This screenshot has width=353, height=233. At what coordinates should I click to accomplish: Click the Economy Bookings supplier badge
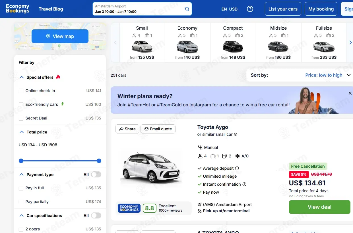coord(129,208)
